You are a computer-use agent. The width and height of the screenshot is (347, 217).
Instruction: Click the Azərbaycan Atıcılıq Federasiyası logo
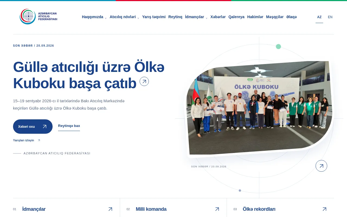coord(38,17)
